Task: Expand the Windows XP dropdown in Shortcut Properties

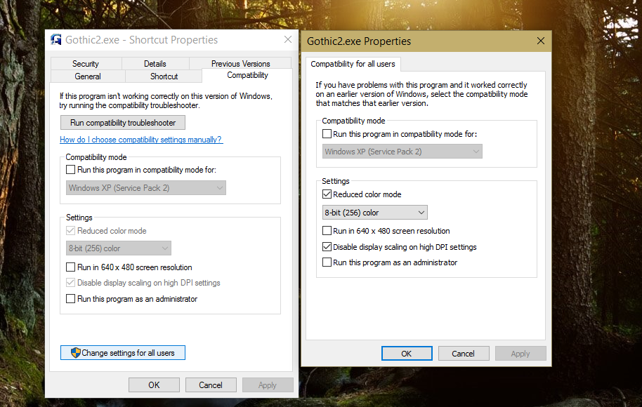Action: pyautogui.click(x=146, y=188)
